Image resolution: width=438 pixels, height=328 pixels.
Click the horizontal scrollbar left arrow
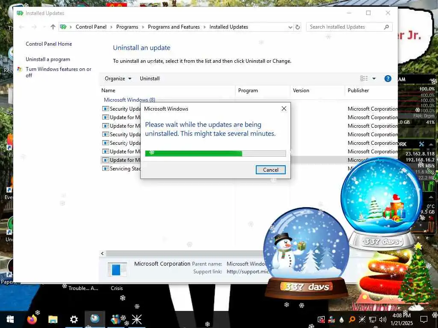[102, 254]
